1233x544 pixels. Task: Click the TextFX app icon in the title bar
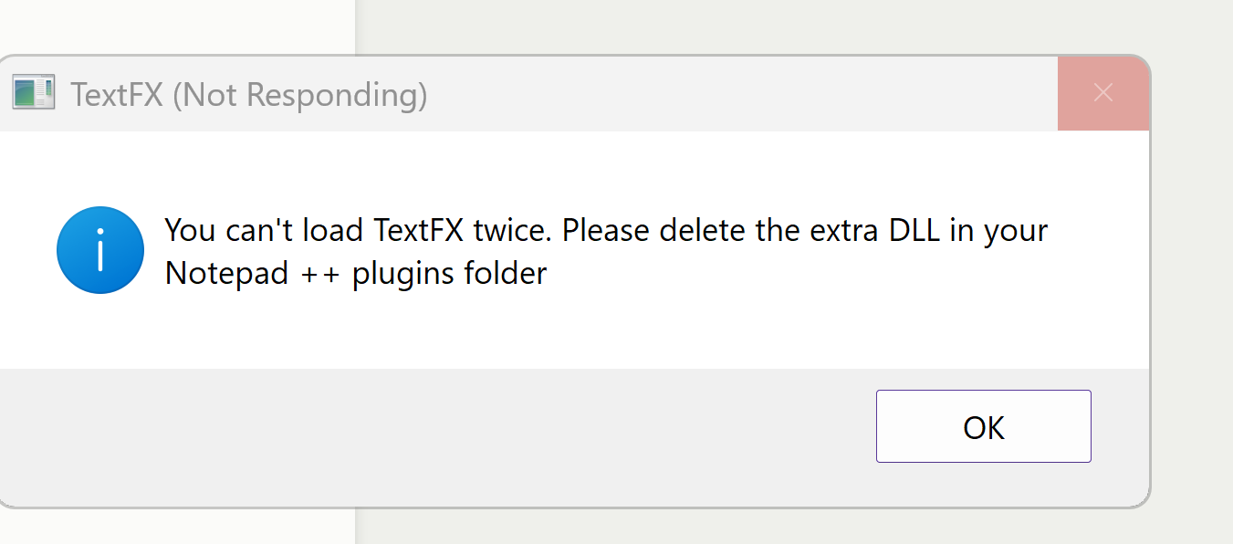point(34,93)
